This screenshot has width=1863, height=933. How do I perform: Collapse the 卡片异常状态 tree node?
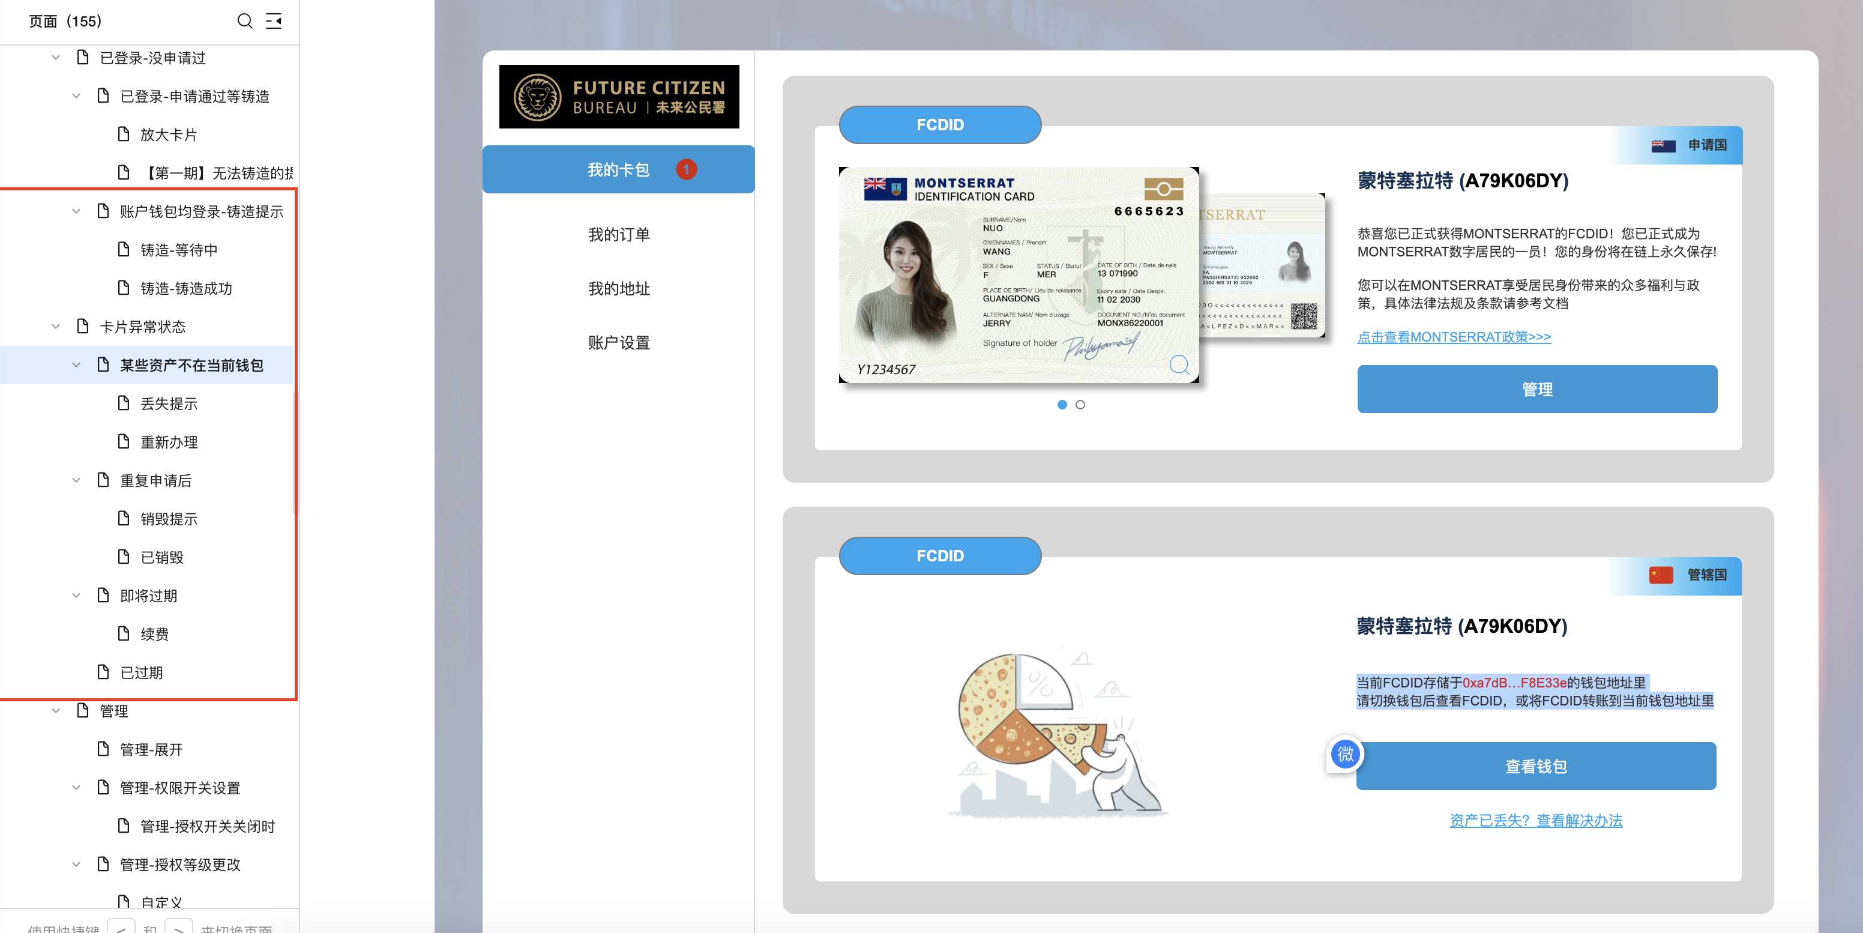click(56, 326)
